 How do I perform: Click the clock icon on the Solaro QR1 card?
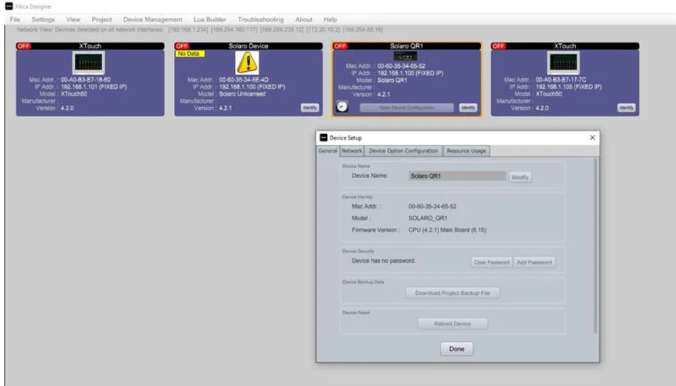(342, 106)
